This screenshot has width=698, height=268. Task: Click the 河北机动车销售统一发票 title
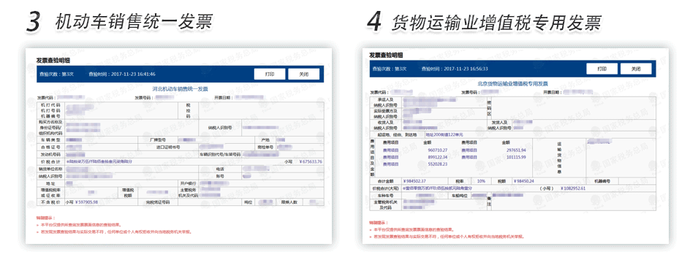(x=181, y=88)
